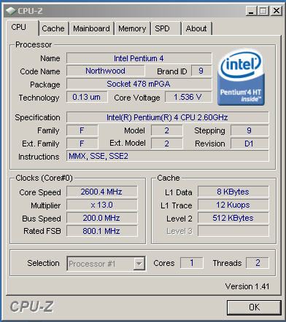Viewport: 286px width, 322px height.
Task: Click Package value 'Socket 478 mPGA'
Action: pos(139,84)
